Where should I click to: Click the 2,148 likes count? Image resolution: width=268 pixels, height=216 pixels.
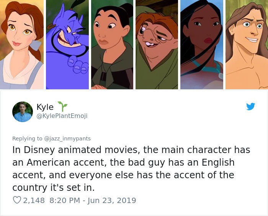point(34,200)
